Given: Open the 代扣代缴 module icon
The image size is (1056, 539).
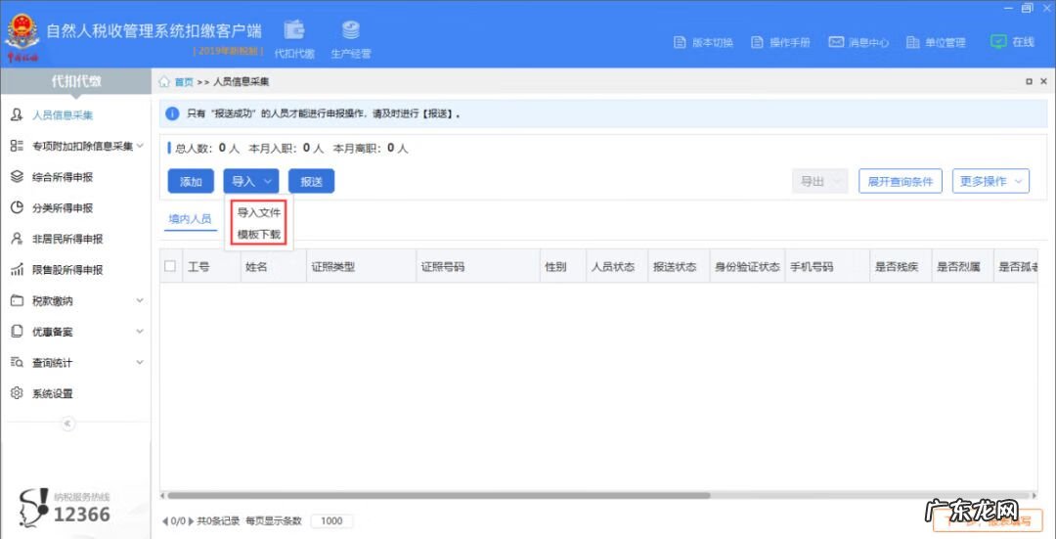Looking at the screenshot, I should pyautogui.click(x=294, y=30).
